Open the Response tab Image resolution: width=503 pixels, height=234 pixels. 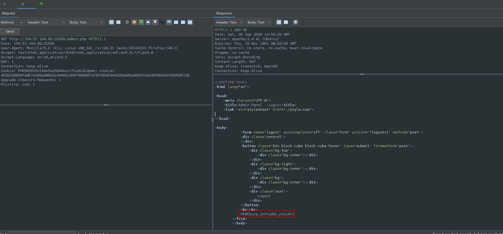click(224, 13)
